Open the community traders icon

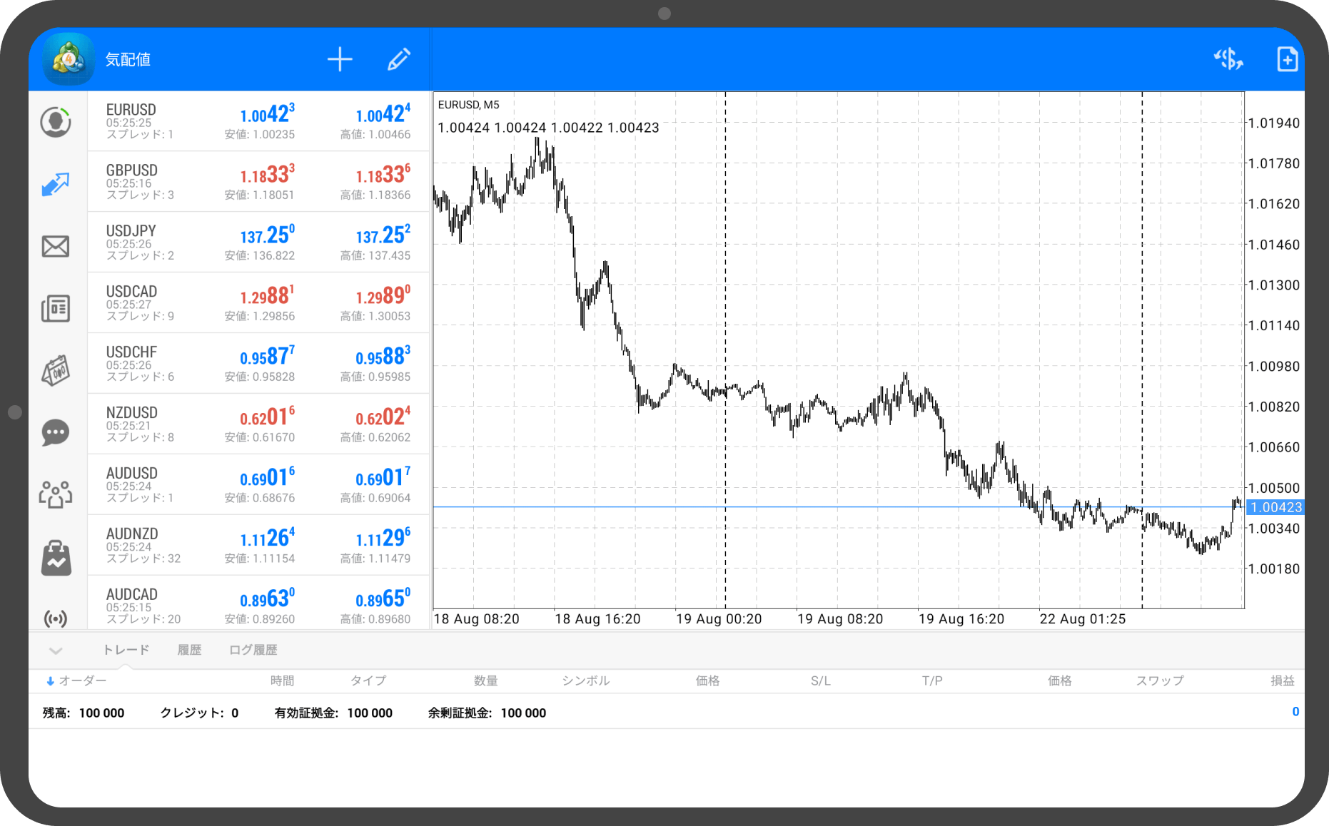[56, 494]
